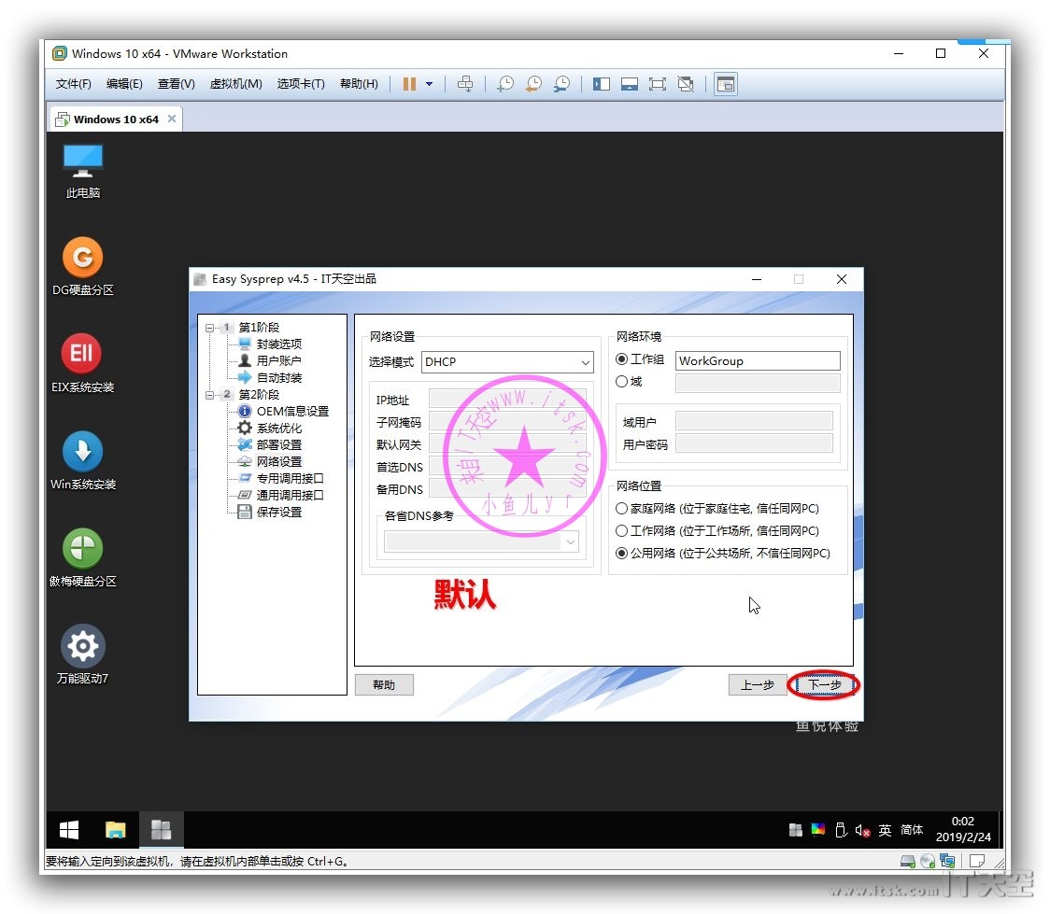Open the 查看(V) menu
Image resolution: width=1050 pixels, height=914 pixels.
pyautogui.click(x=177, y=84)
